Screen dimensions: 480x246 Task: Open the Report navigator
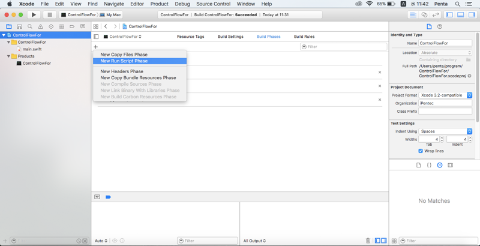coord(83,26)
